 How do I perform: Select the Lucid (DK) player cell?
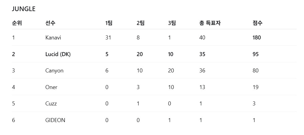(58, 54)
